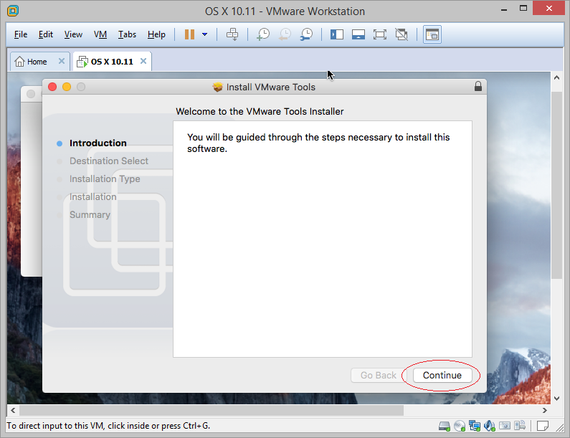Take a snapshot of this VM
This screenshot has height=438, width=570.
coord(263,34)
